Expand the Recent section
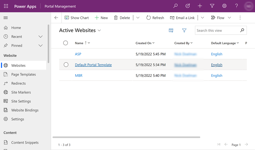The width and height of the screenshot is (255, 150). 41,37
